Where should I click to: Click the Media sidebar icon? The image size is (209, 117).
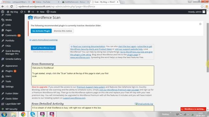[3, 20]
